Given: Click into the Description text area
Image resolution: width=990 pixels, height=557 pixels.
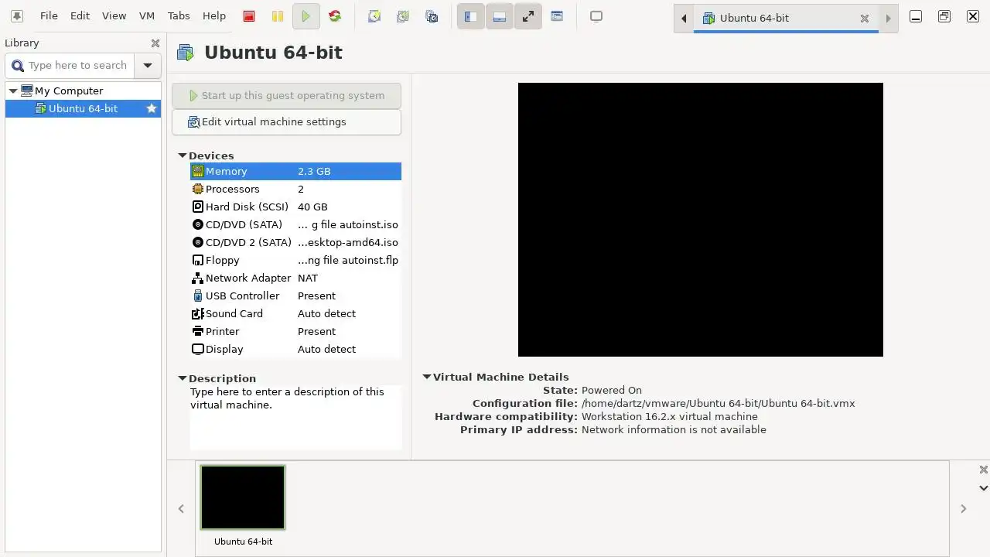Looking at the screenshot, I should click(295, 418).
